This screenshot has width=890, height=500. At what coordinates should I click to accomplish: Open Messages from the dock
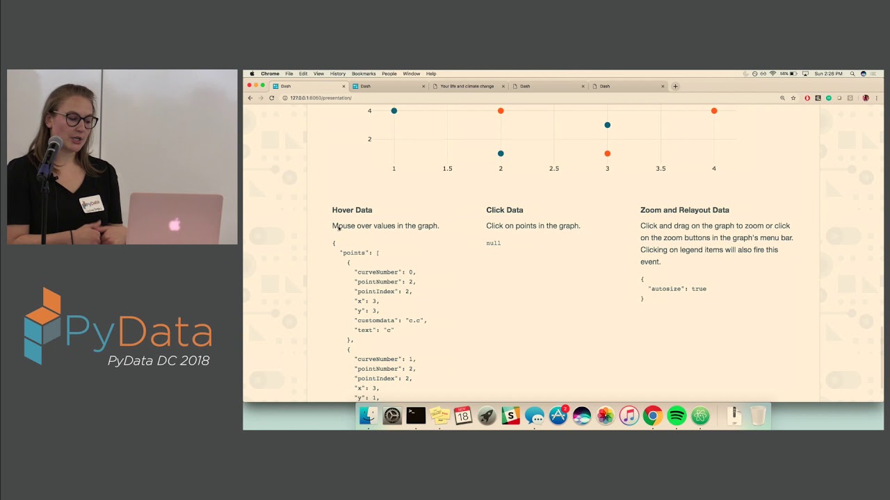click(535, 415)
